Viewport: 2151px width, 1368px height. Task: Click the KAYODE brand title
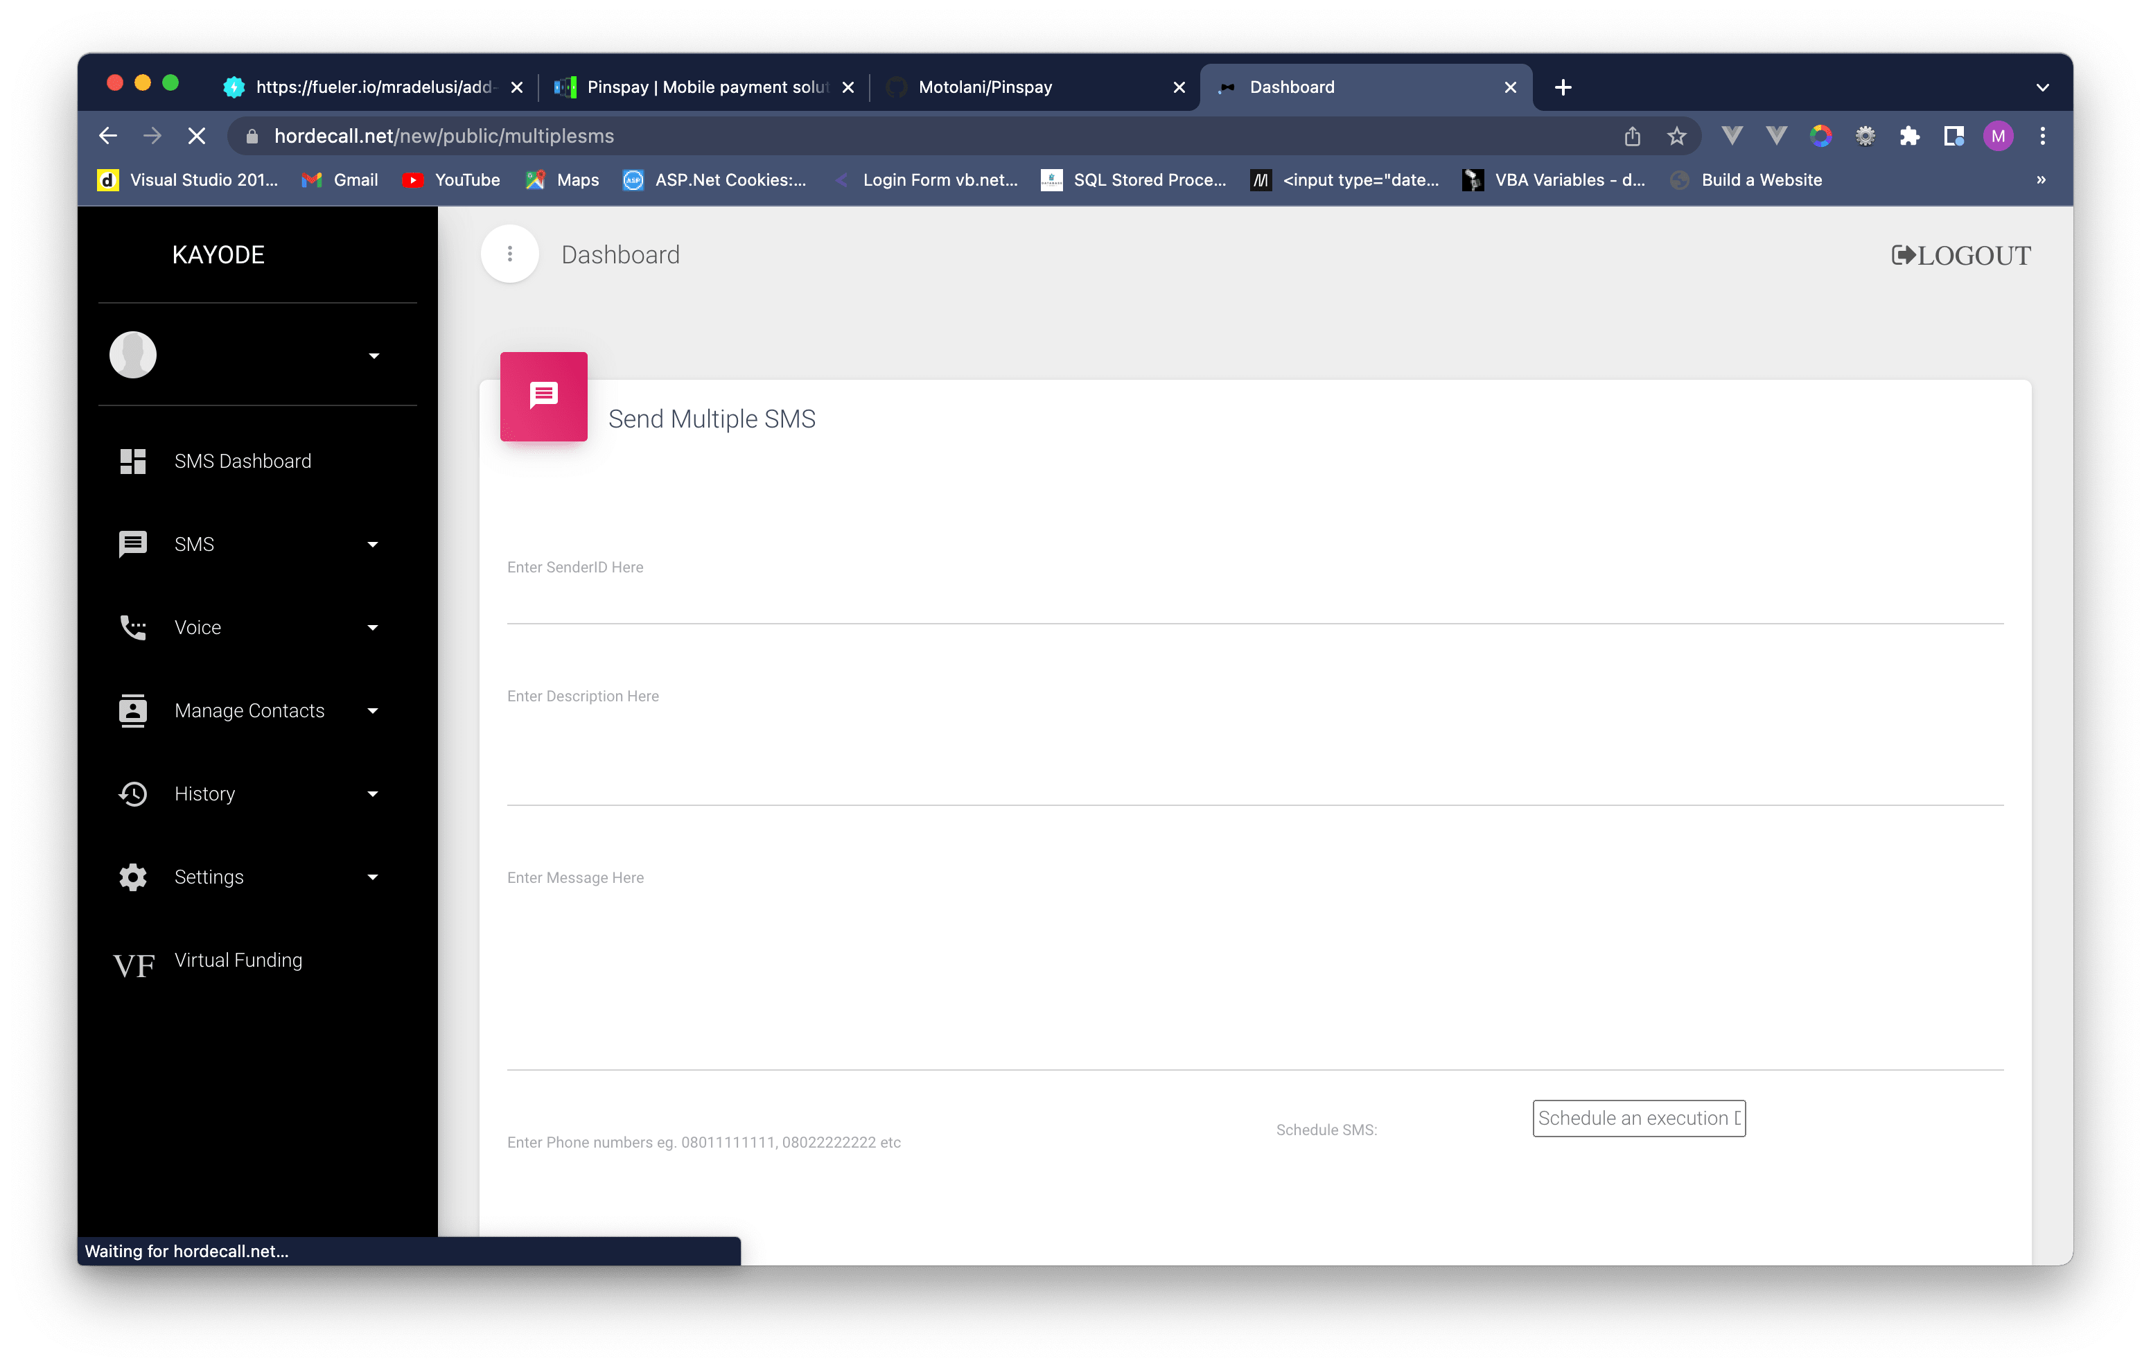218,254
